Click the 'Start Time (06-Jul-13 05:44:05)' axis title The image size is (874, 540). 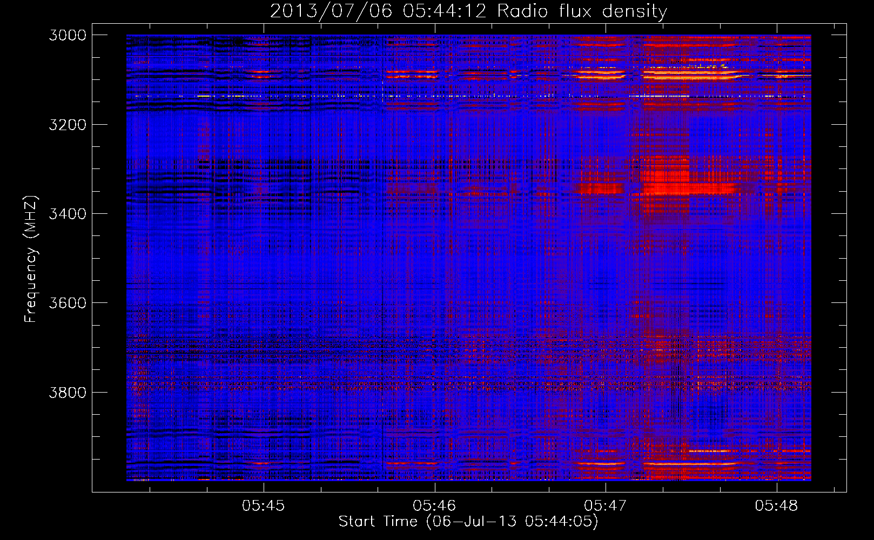click(468, 522)
